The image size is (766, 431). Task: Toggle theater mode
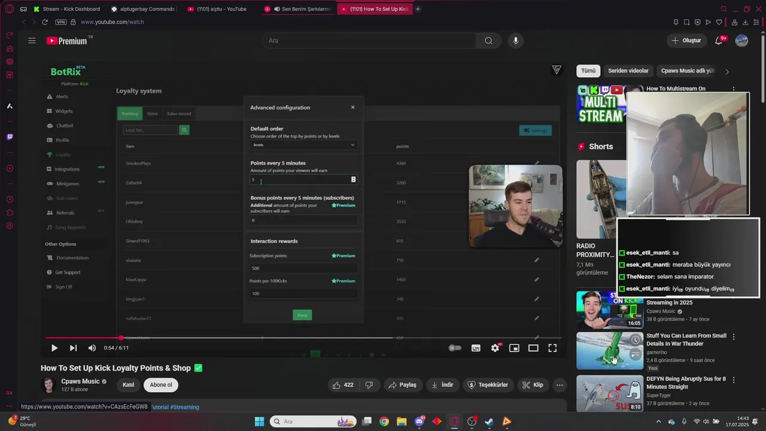(533, 348)
